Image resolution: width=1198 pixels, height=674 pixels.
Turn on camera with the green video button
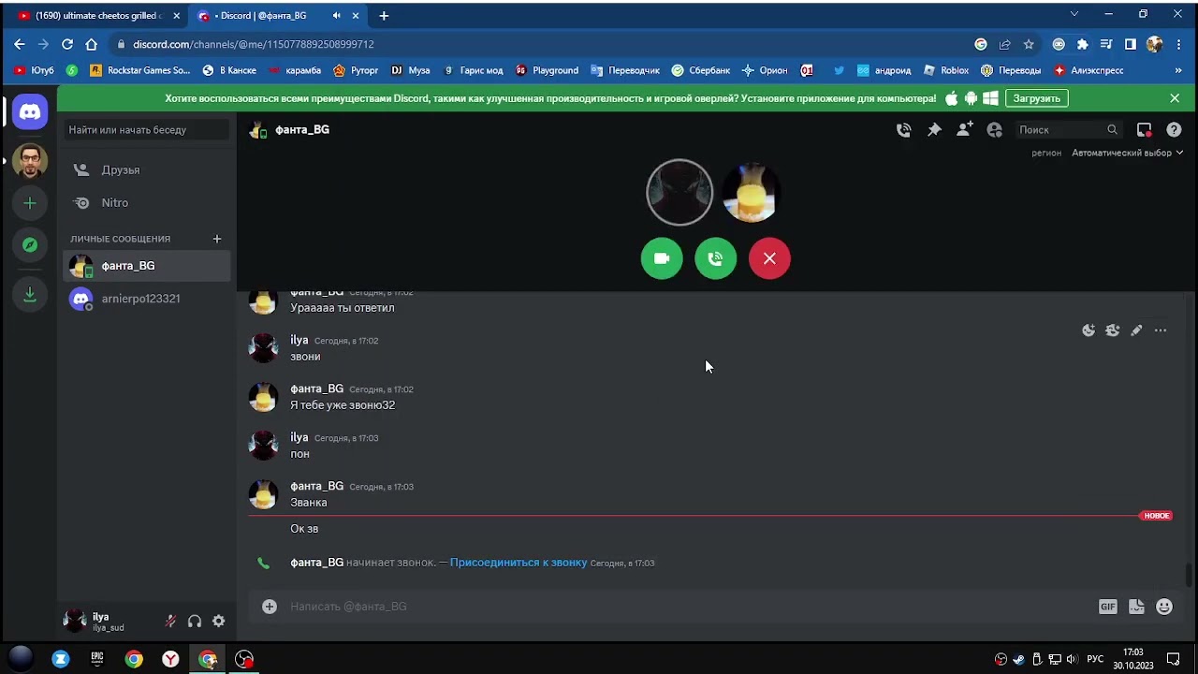(x=662, y=258)
